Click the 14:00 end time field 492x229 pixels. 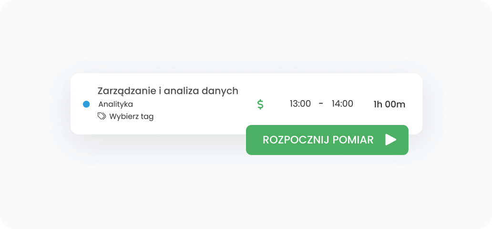tap(342, 104)
